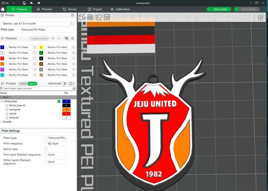The width and height of the screenshot is (268, 191).
Task: Collapse the White_base object tree
Action: 2,101
